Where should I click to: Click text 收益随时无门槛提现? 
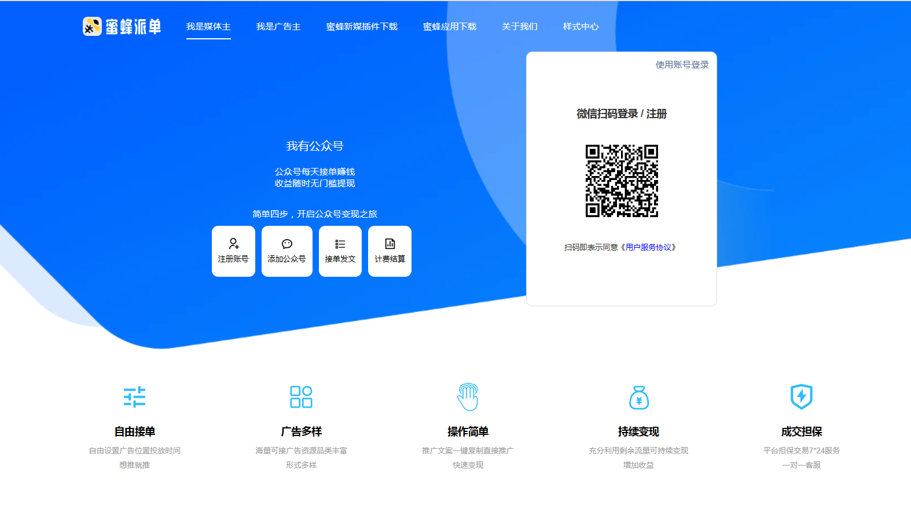315,184
